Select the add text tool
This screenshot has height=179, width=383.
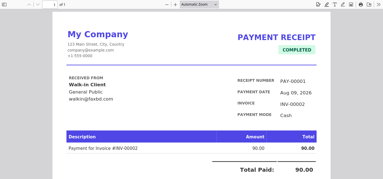point(335,4)
